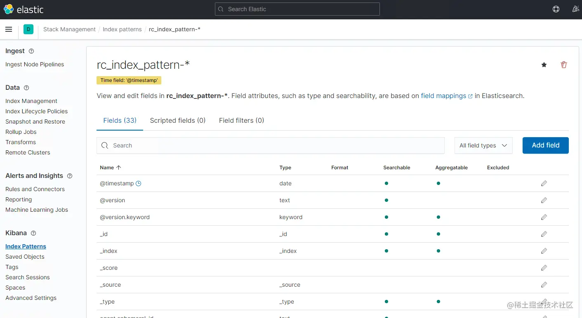The height and width of the screenshot is (318, 582).
Task: Click the Excluded column header
Action: pyautogui.click(x=498, y=168)
